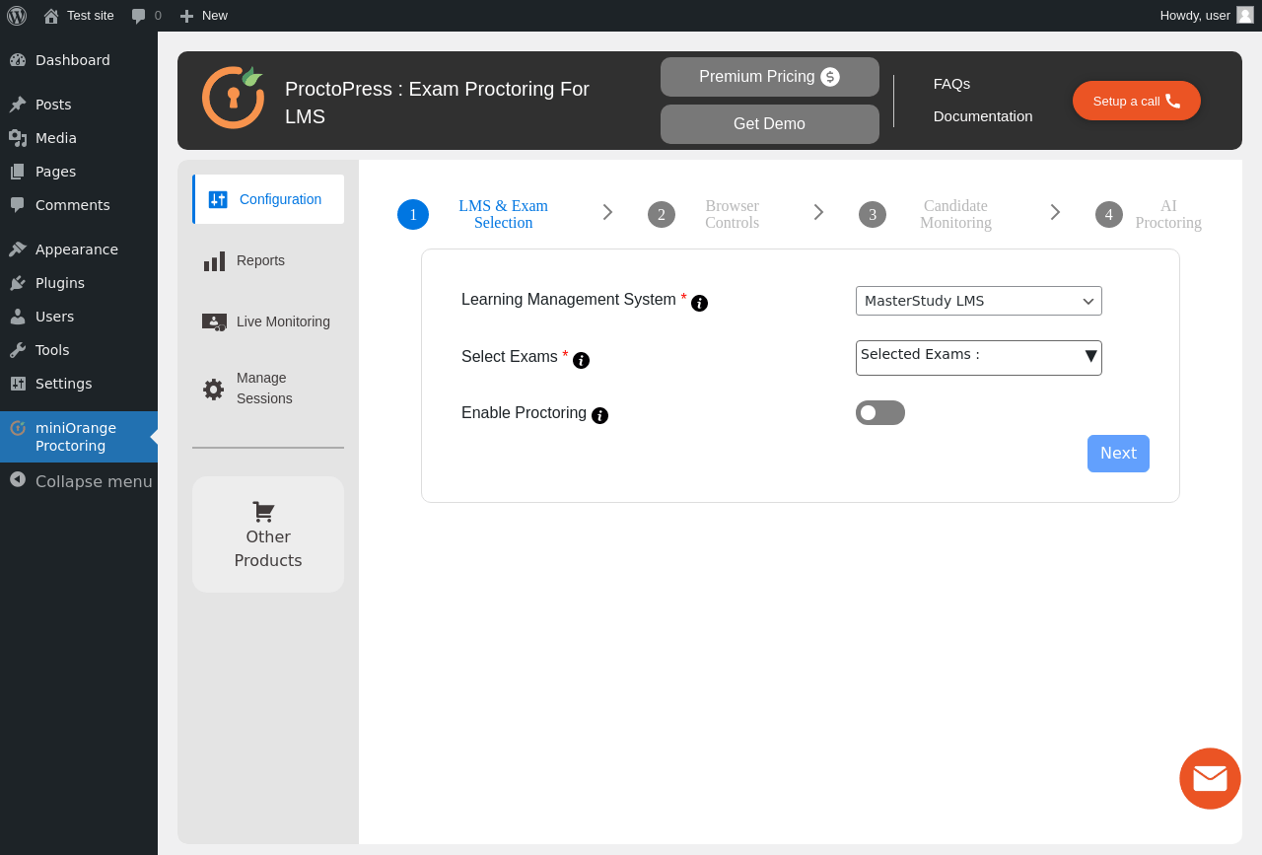Click the Manage Sessions gear icon
The width and height of the screenshot is (1262, 855).
pos(214,390)
